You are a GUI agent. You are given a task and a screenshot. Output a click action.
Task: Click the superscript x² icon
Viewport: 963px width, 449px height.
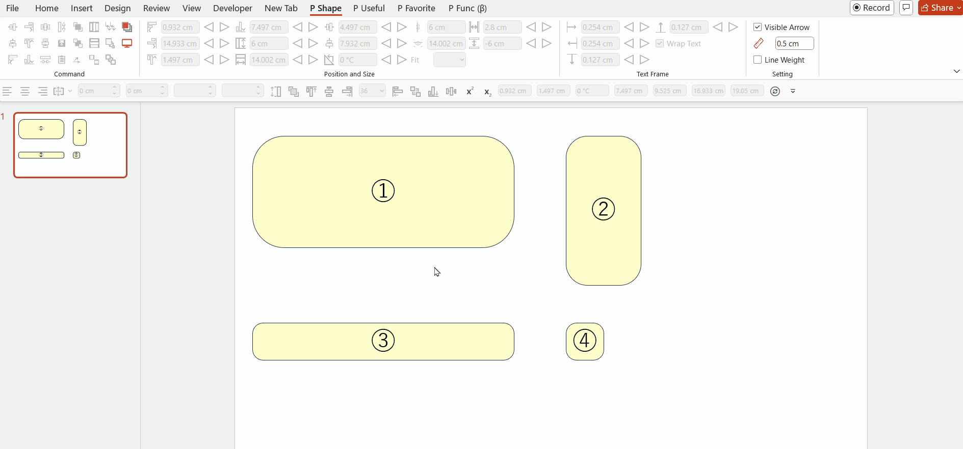[470, 91]
